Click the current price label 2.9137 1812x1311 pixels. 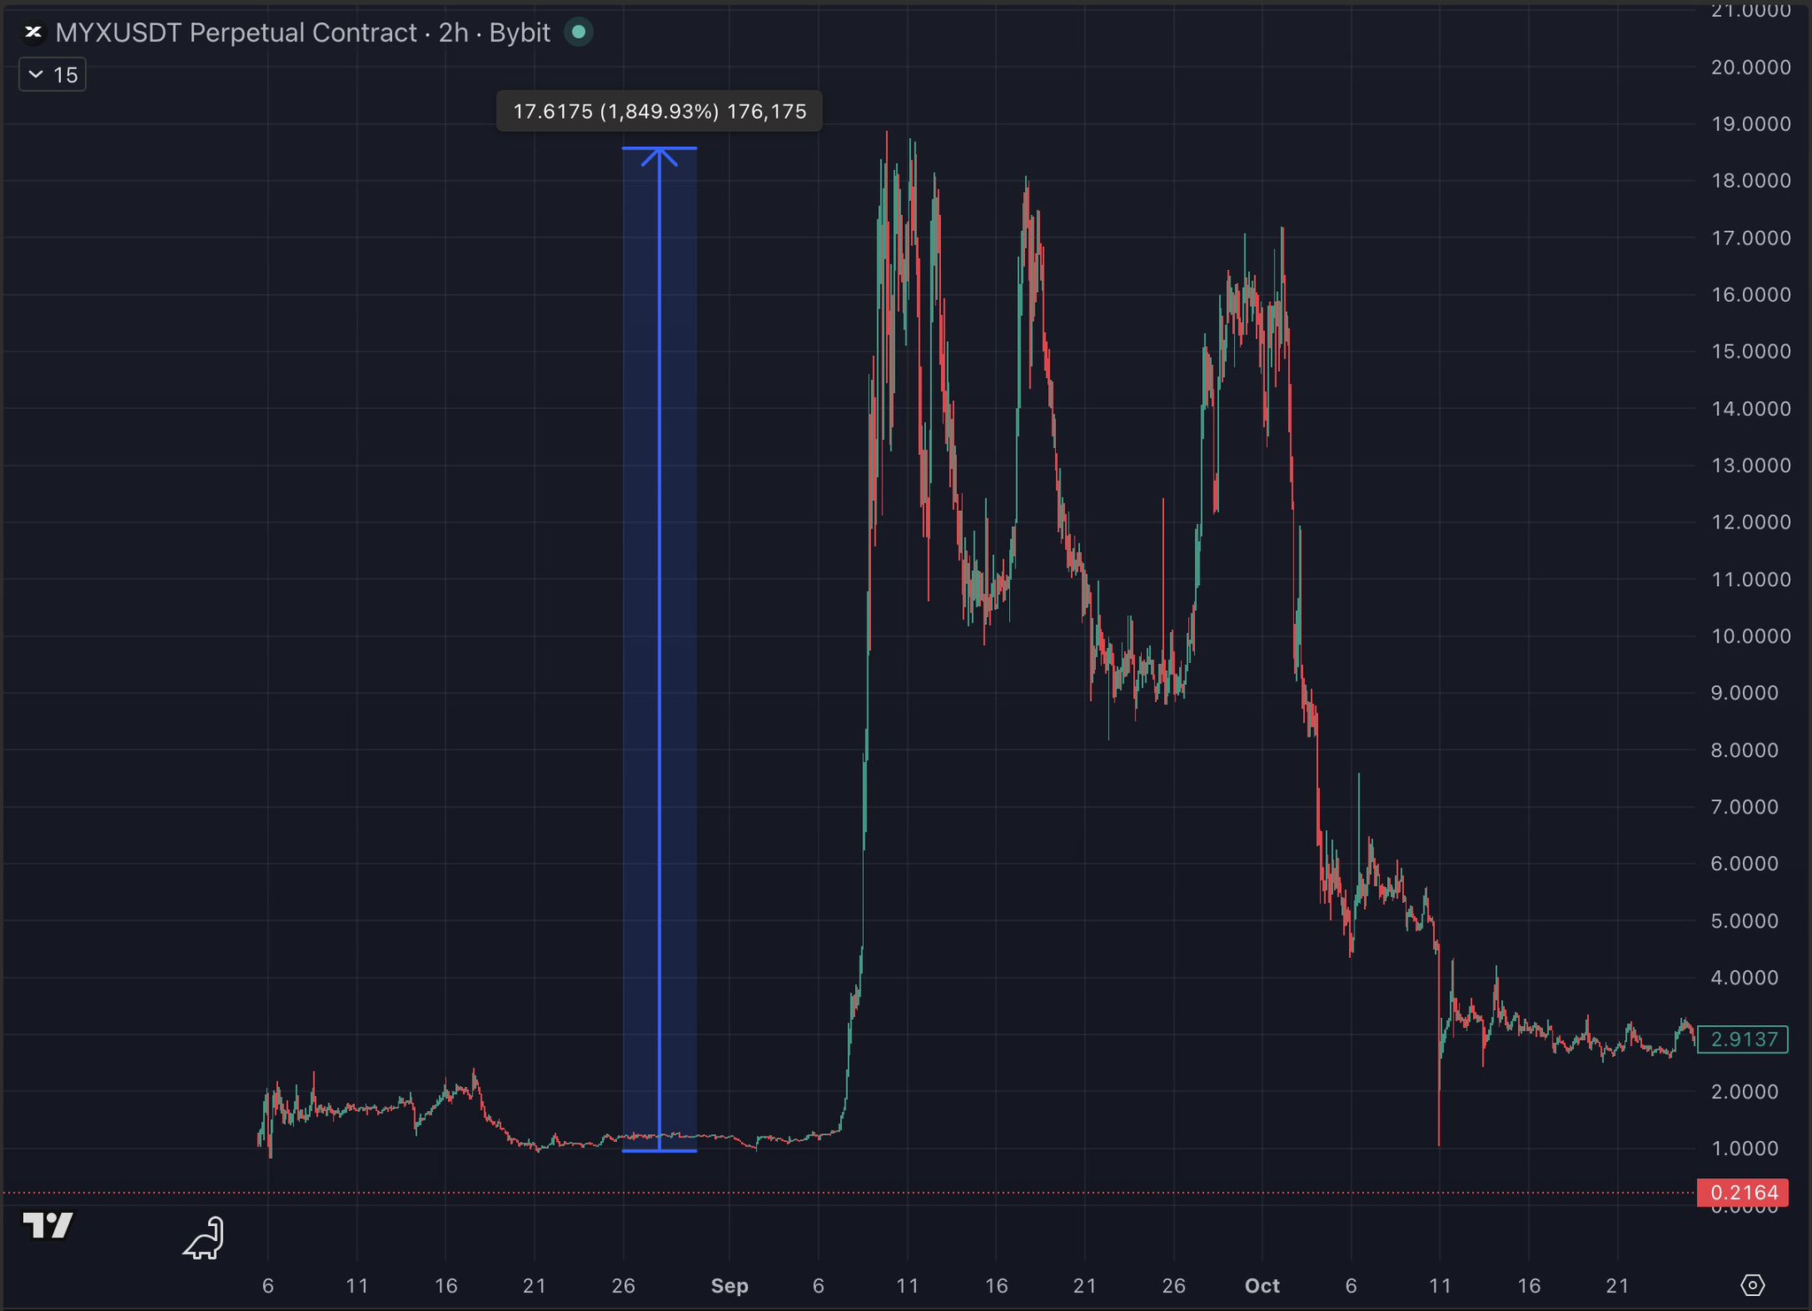click(1743, 1039)
